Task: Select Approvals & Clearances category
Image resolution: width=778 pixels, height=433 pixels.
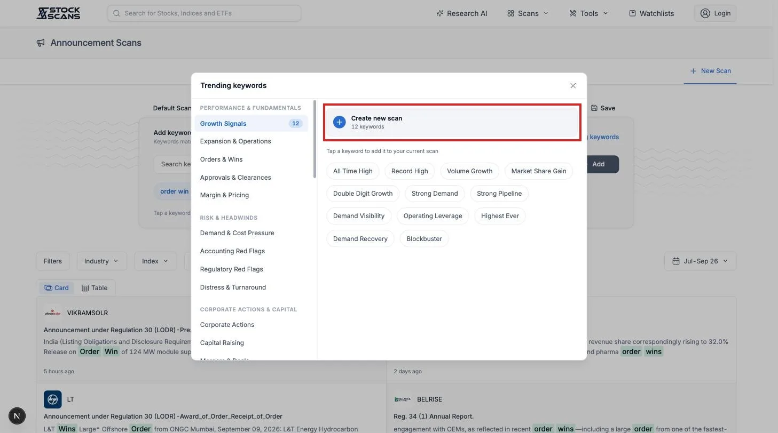Action: 251,178
